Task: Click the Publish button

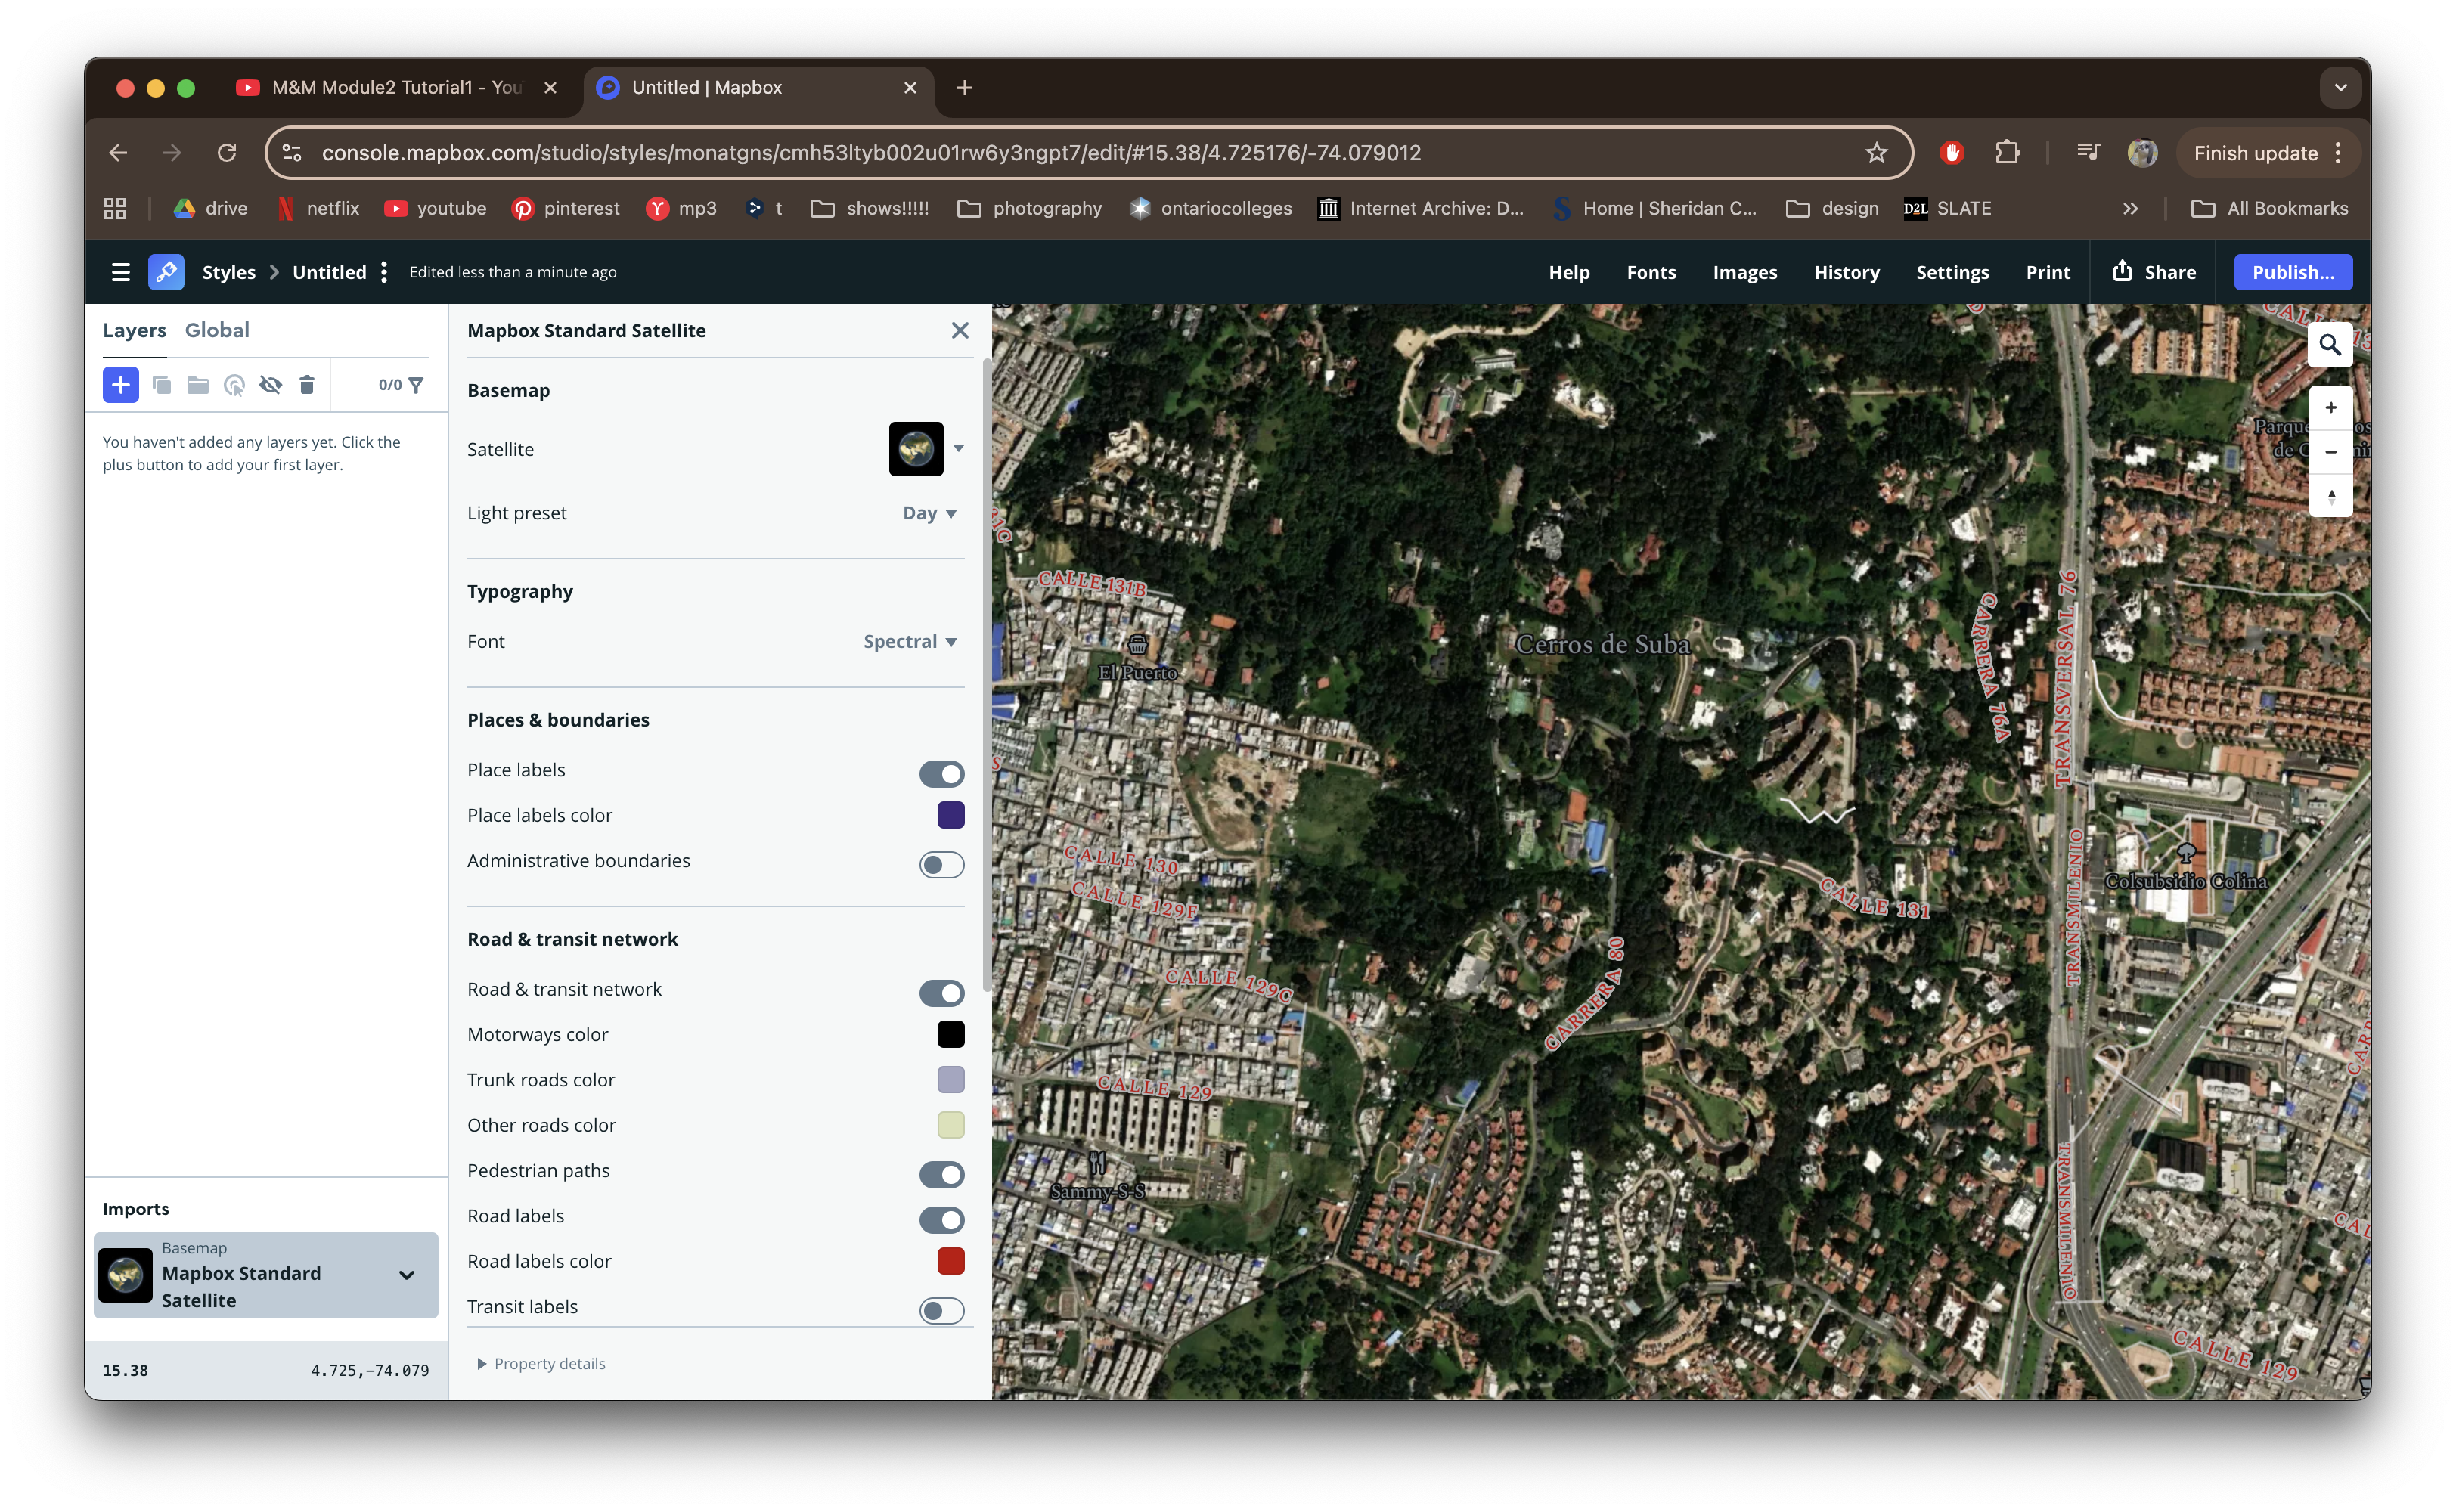Action: [2293, 272]
